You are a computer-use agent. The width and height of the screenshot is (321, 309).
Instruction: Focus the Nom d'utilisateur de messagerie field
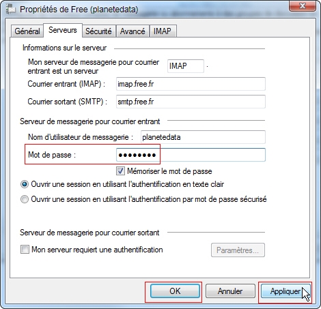click(203, 137)
